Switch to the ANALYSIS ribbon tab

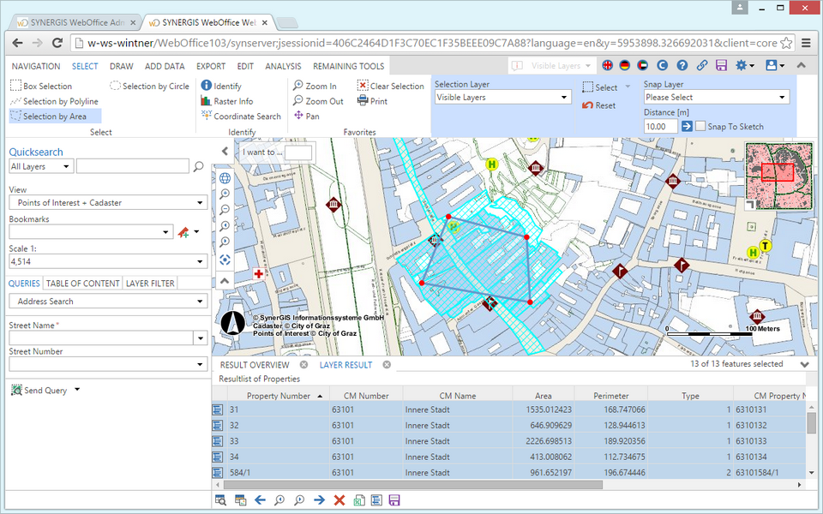coord(283,66)
